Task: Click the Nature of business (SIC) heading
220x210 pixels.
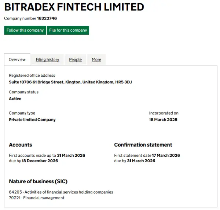Action: coord(38,181)
